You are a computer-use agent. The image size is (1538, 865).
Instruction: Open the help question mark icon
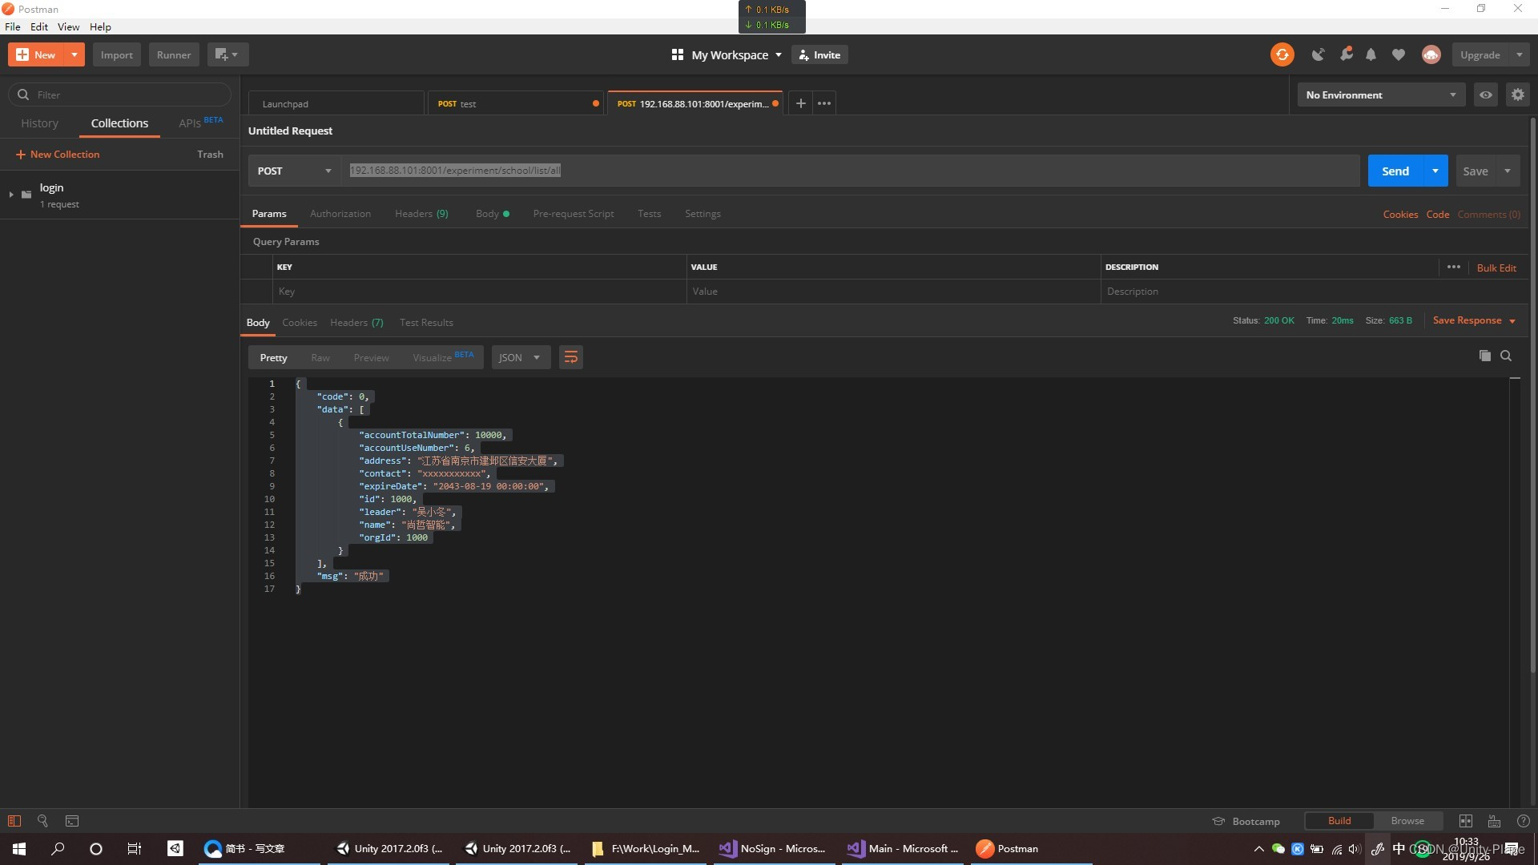click(x=1524, y=821)
